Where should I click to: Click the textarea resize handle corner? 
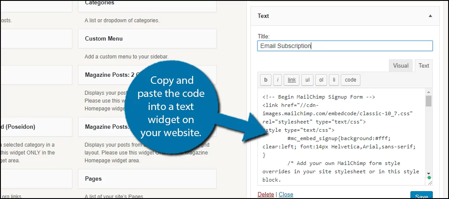click(430, 182)
